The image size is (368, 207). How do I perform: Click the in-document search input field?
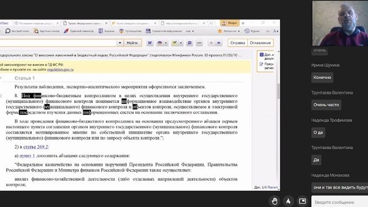[58, 43]
